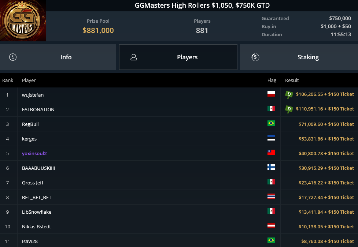358x247 pixels.
Task: Click result $71,009.60 + $150 Ticket
Action: (326, 124)
